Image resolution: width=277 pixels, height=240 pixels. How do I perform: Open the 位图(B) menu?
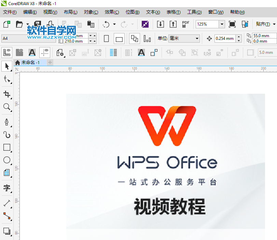click(133, 12)
